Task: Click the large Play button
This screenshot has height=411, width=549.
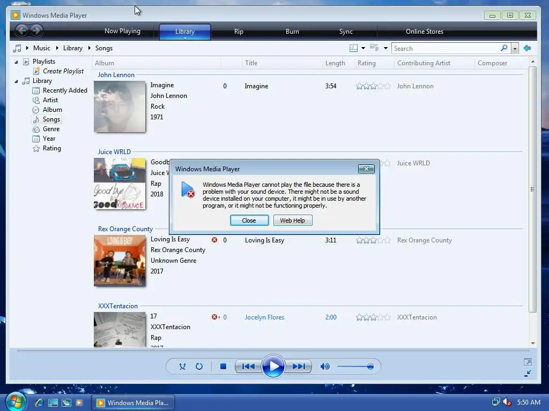Action: coord(273,366)
